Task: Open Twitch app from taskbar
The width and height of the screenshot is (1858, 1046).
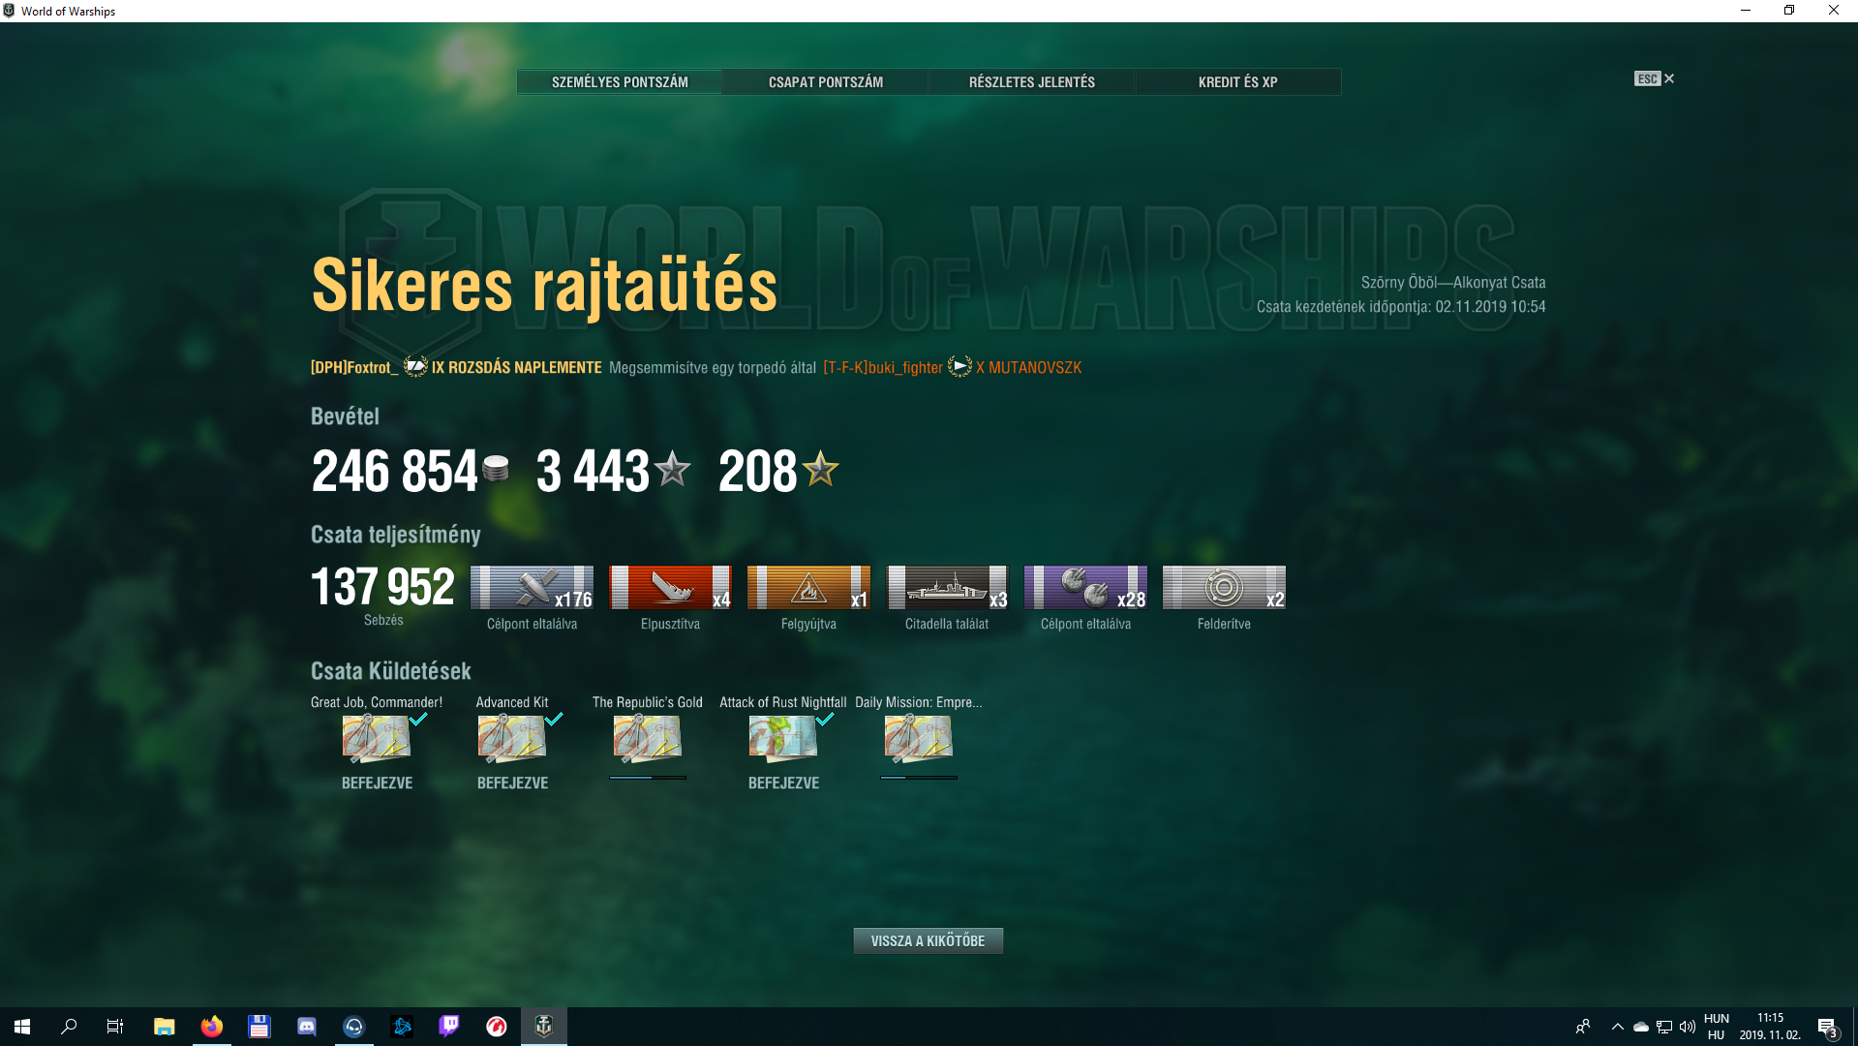Action: pyautogui.click(x=449, y=1027)
